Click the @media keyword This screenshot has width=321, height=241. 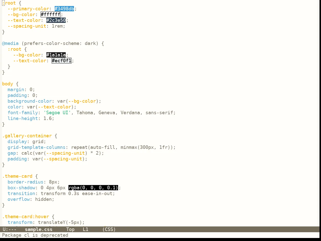[10, 43]
